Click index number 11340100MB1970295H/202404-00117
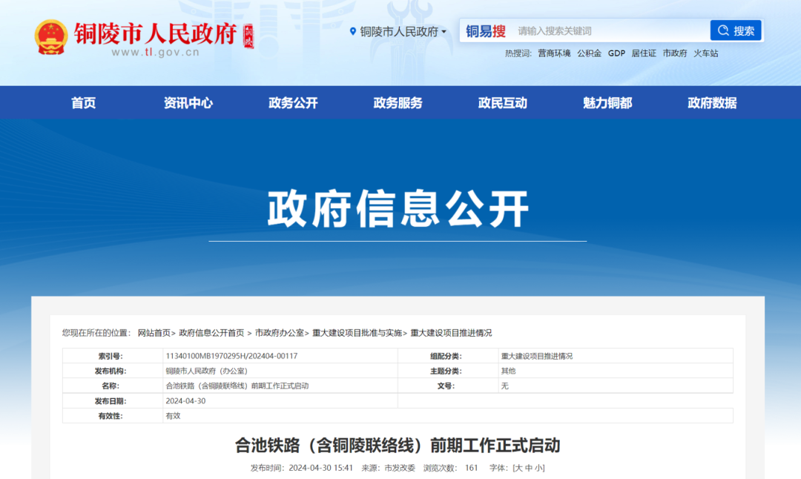Image resolution: width=801 pixels, height=479 pixels. (231, 356)
